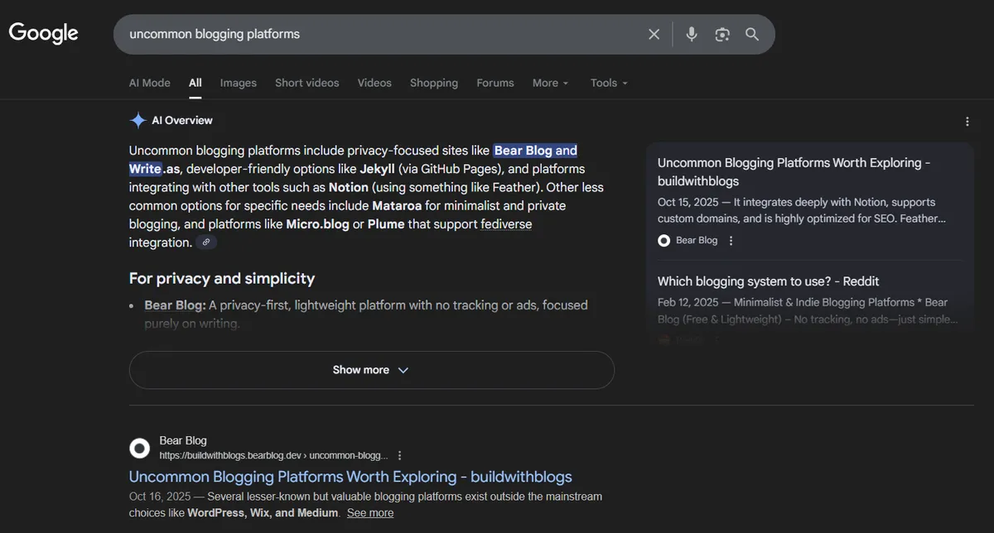The image size is (994, 533).
Task: Click the Google logo
Action: [43, 33]
